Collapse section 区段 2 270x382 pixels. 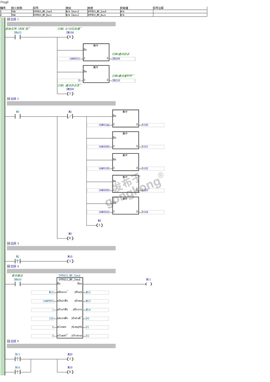[9, 99]
